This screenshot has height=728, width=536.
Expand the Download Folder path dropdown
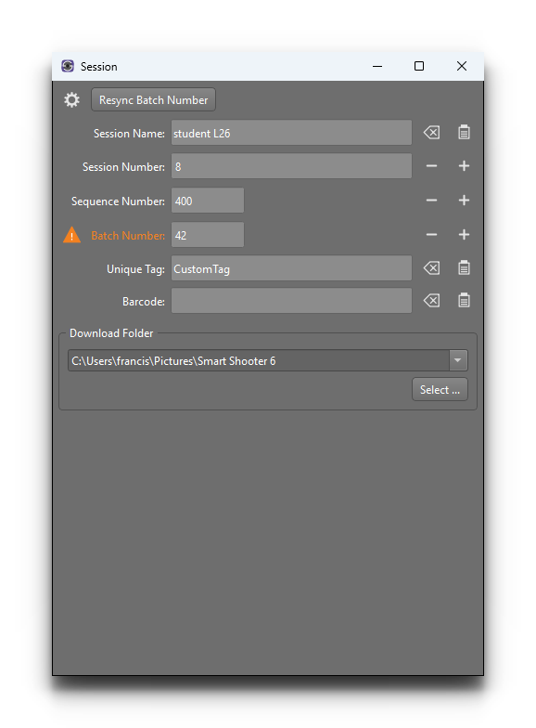[x=458, y=360]
